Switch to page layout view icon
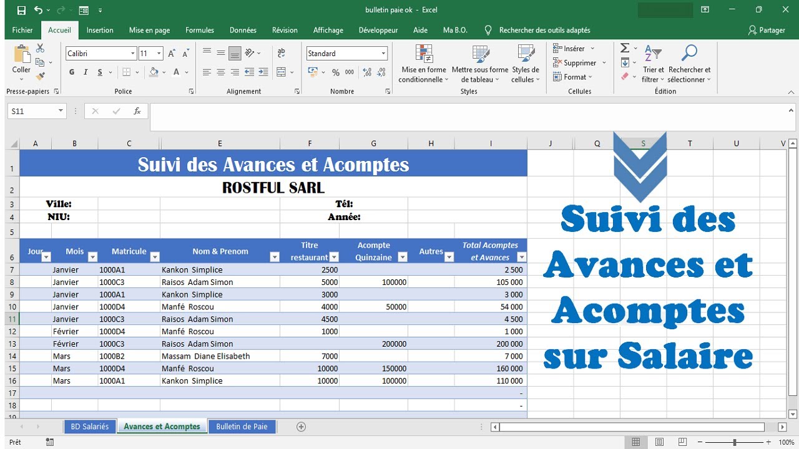Image resolution: width=799 pixels, height=449 pixels. tap(659, 442)
